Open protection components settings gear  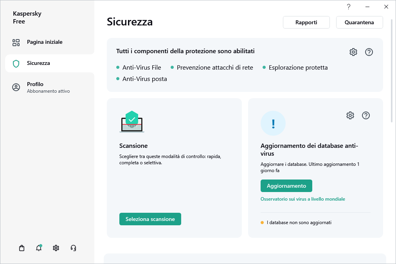[353, 52]
